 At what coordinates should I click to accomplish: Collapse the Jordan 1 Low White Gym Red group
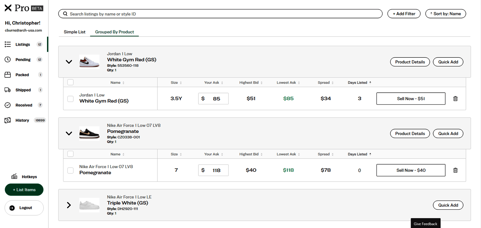[69, 62]
